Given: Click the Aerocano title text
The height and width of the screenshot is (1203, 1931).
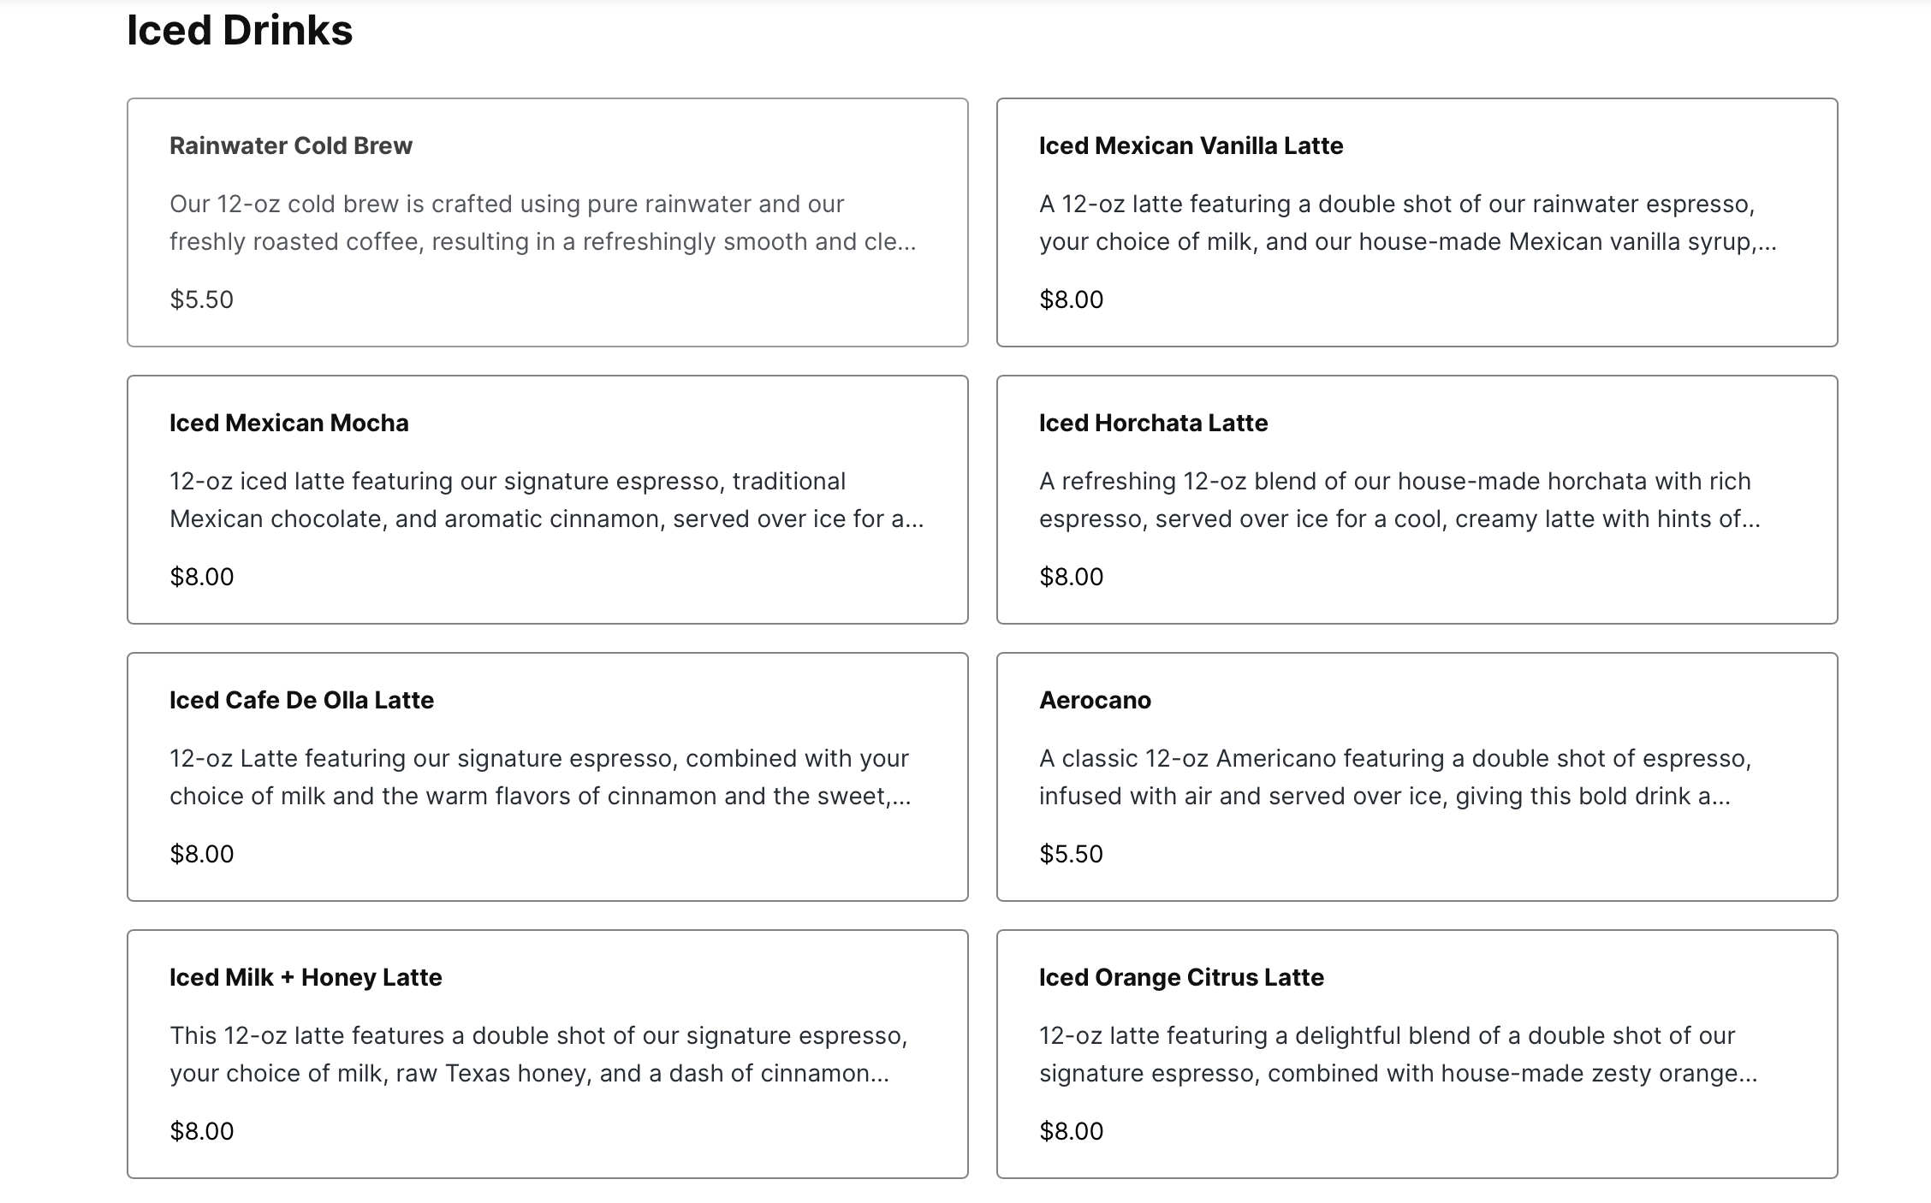Looking at the screenshot, I should coord(1095,701).
